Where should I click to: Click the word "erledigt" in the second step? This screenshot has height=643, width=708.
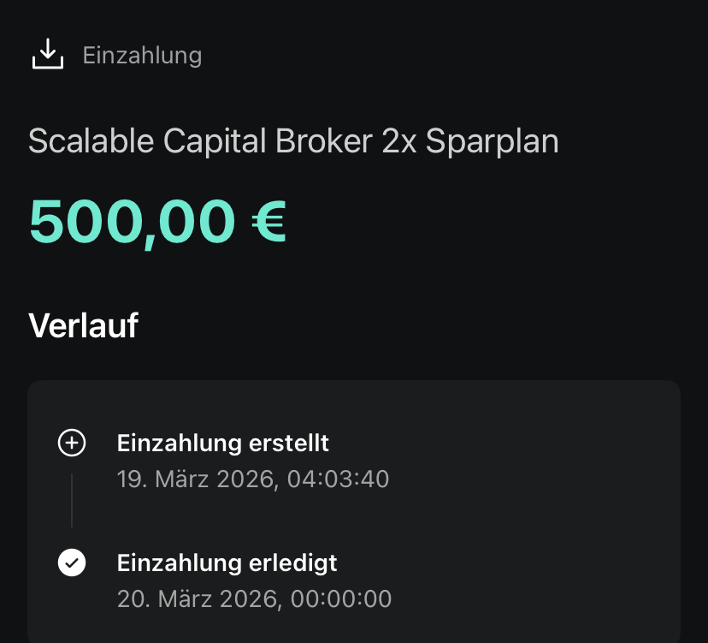293,563
